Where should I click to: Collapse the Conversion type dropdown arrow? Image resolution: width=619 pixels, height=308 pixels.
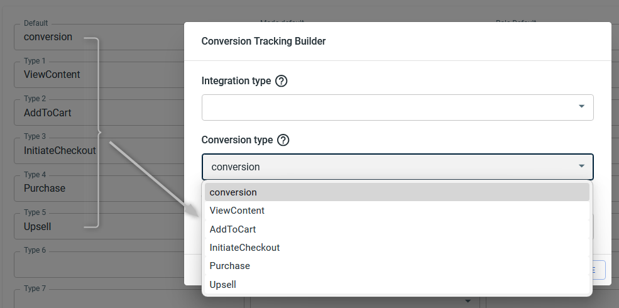581,166
